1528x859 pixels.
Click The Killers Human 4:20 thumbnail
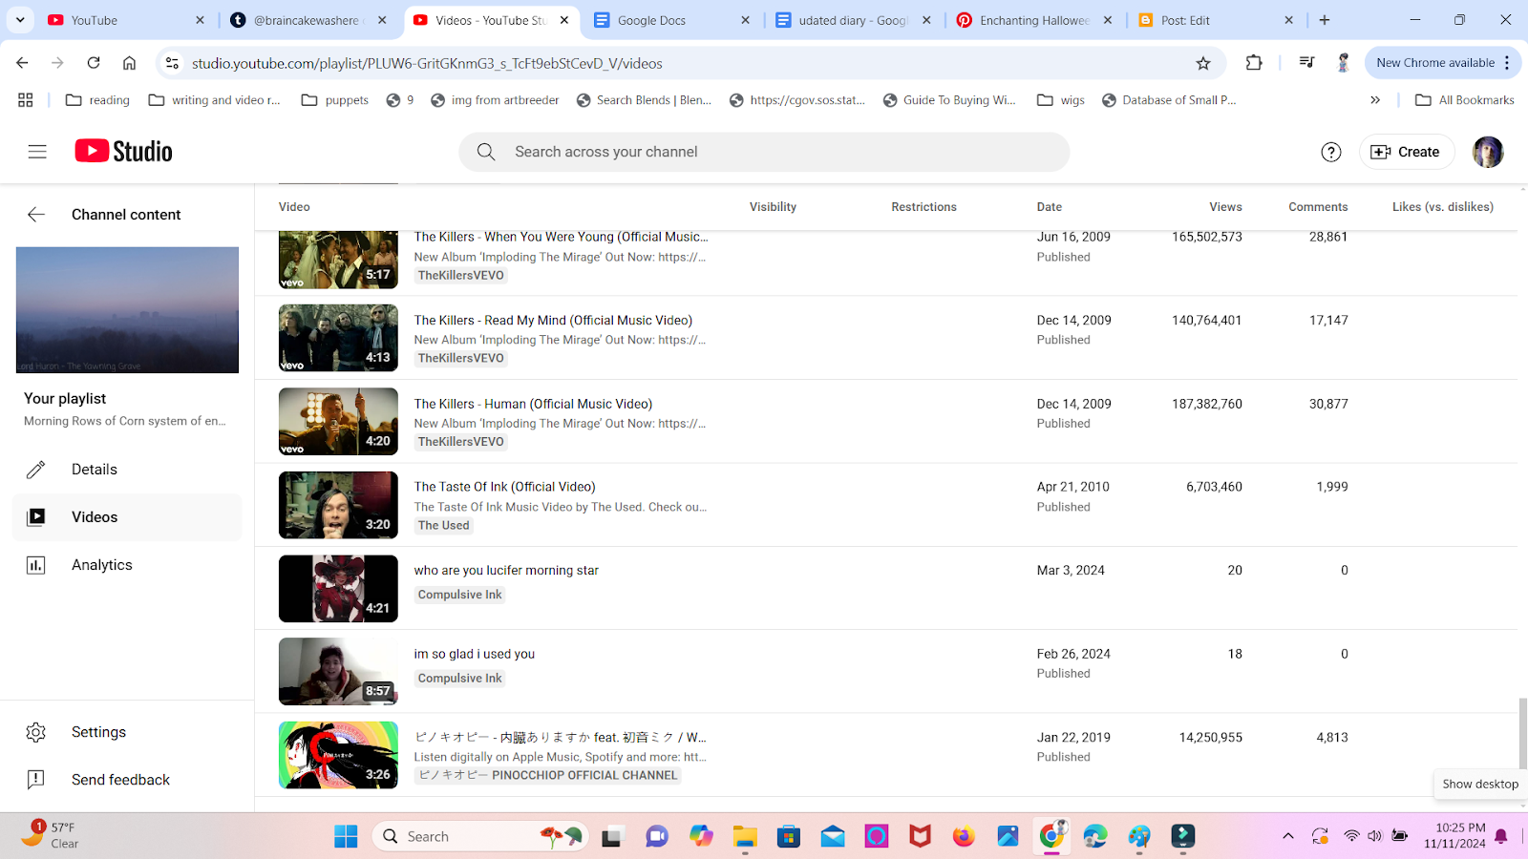tap(338, 422)
